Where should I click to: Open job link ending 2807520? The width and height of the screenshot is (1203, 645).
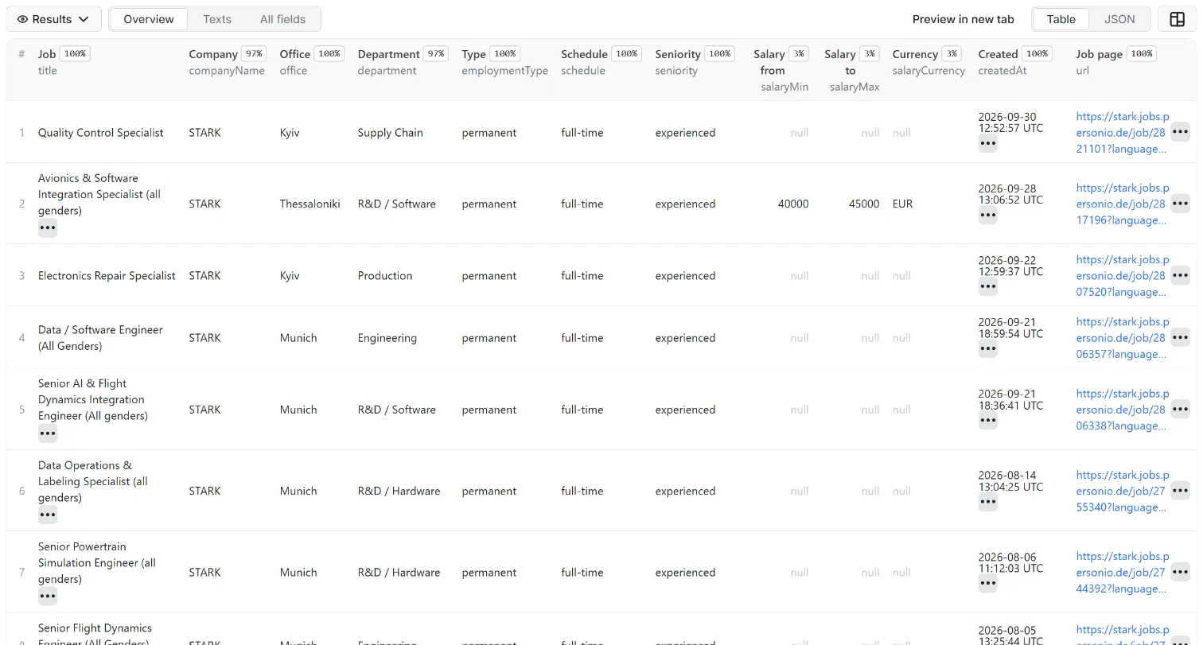(1123, 276)
